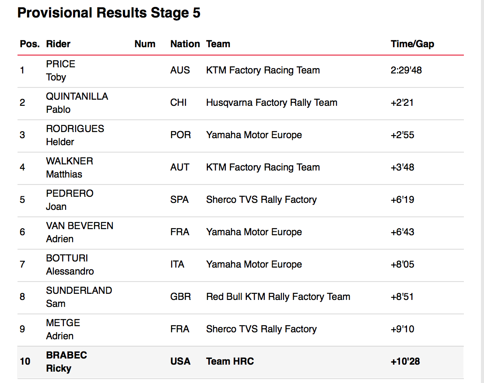The height and width of the screenshot is (383, 484).
Task: Click Husqvarna Factory Rally Team cell
Action: click(272, 103)
